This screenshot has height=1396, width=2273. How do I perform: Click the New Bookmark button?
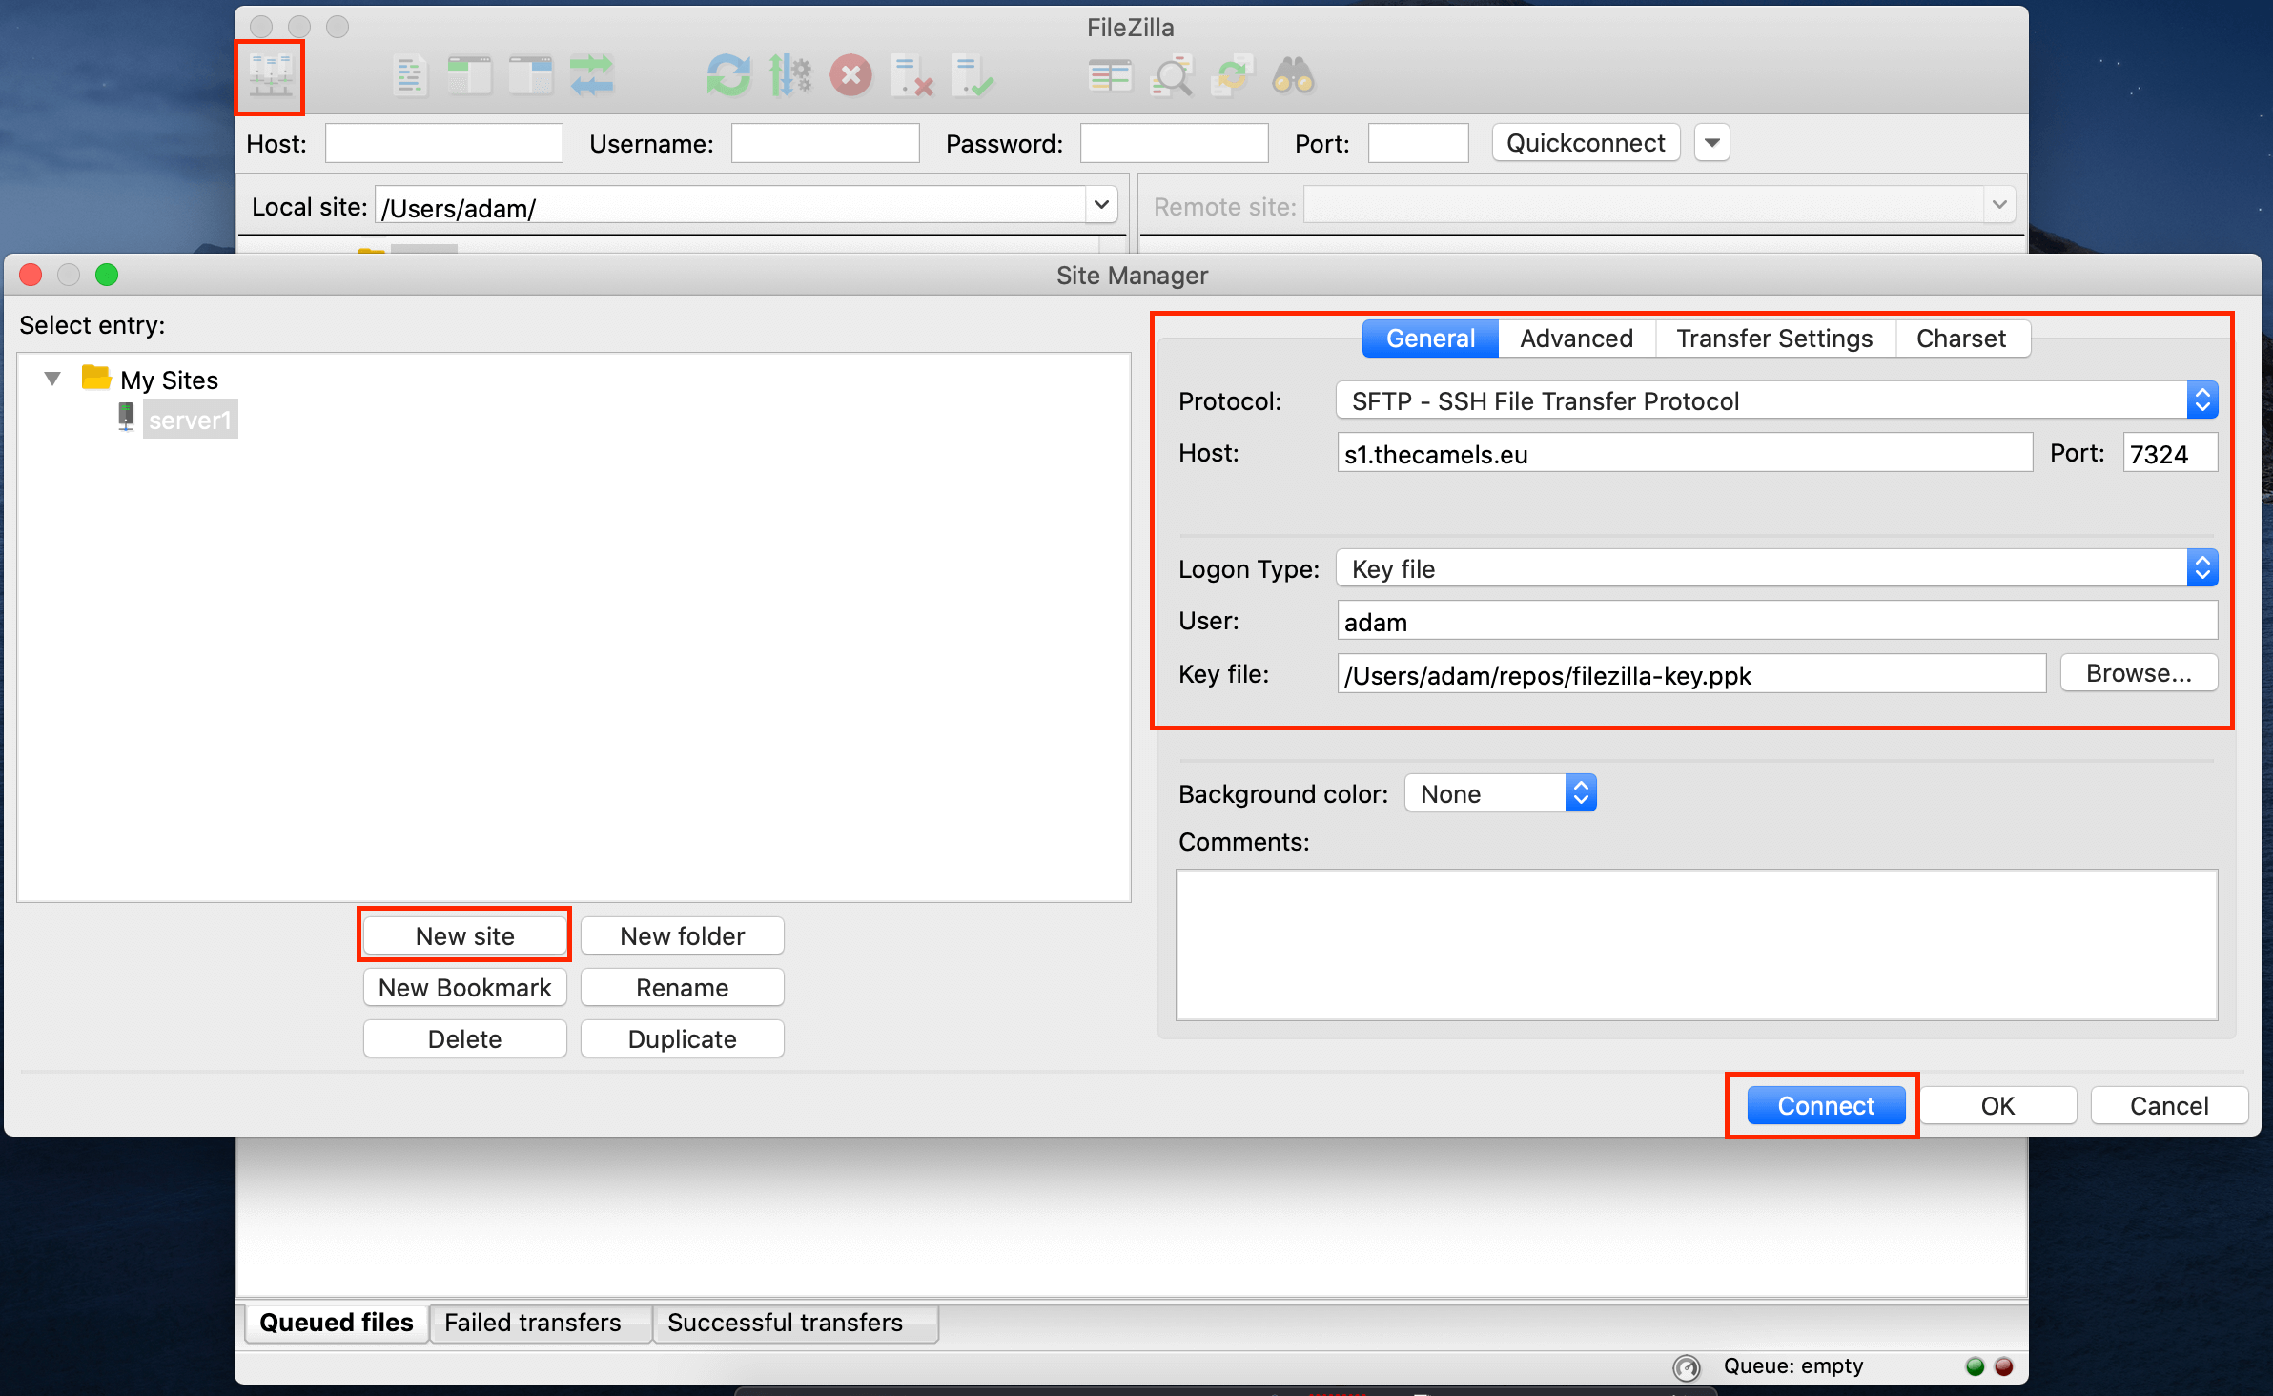(464, 987)
